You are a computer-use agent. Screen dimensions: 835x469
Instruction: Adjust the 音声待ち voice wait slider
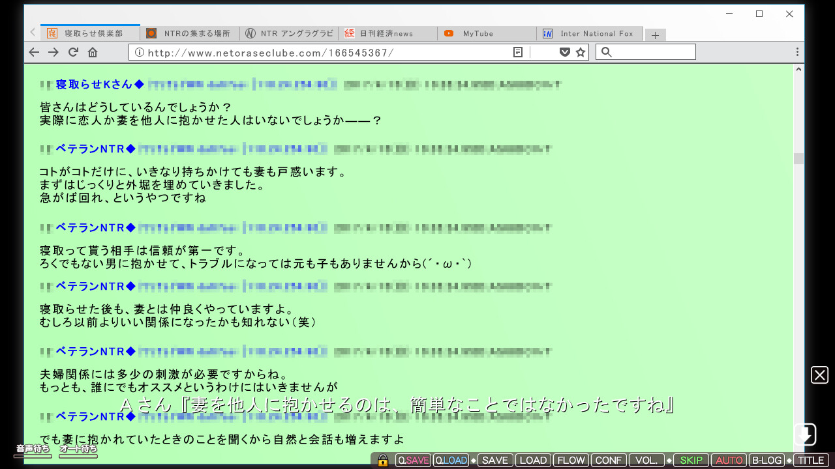tap(33, 455)
